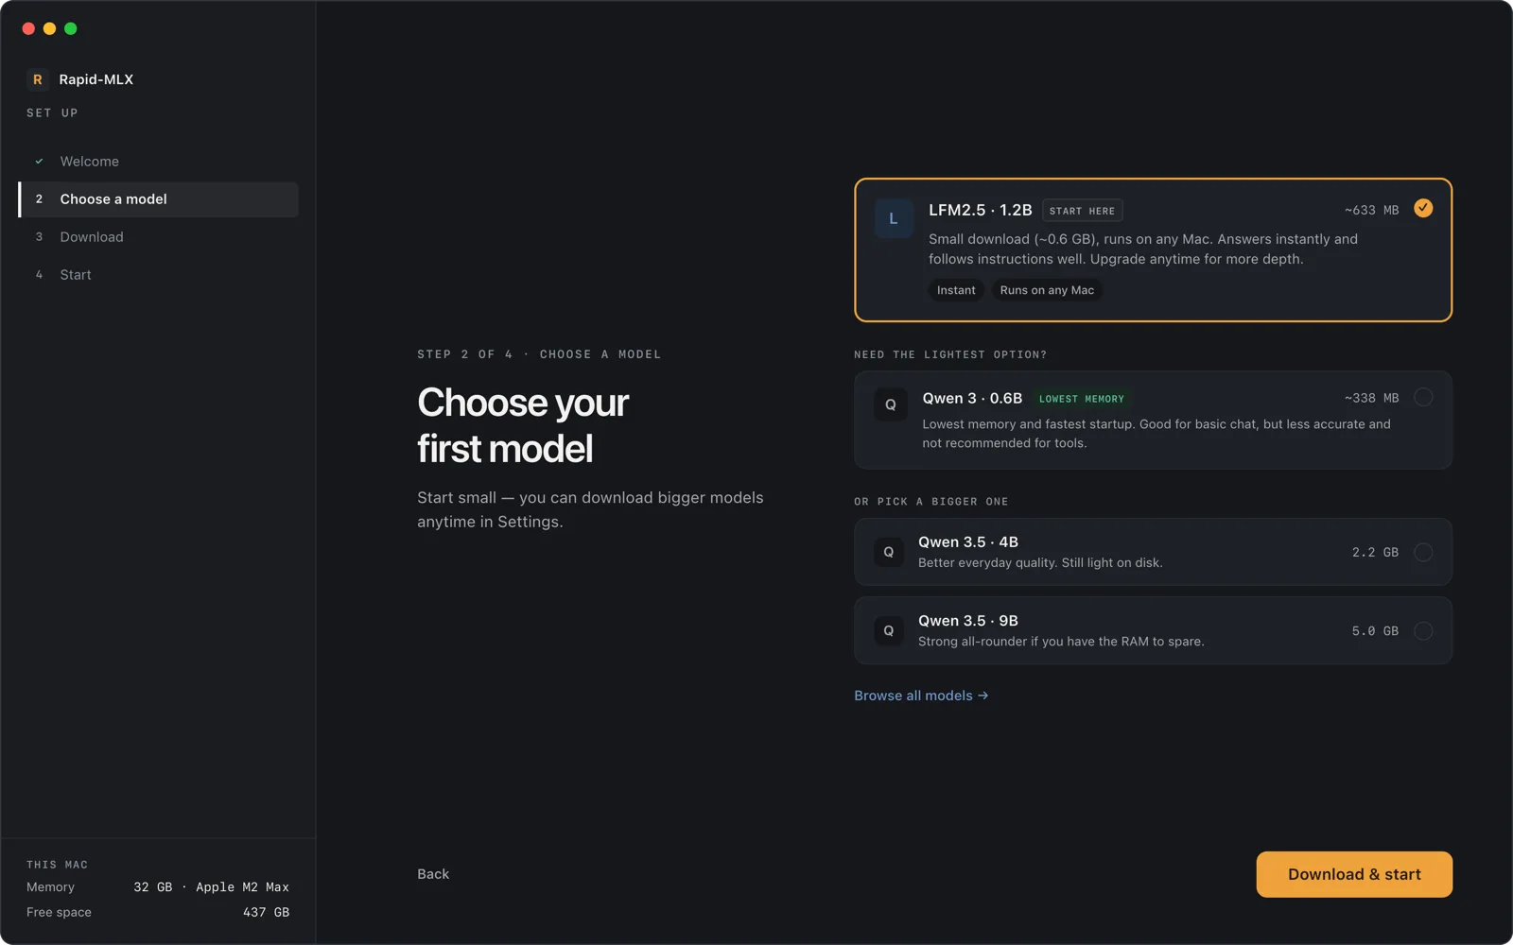1513x945 pixels.
Task: Click the 5.0 GB size label
Action: pyautogui.click(x=1375, y=630)
